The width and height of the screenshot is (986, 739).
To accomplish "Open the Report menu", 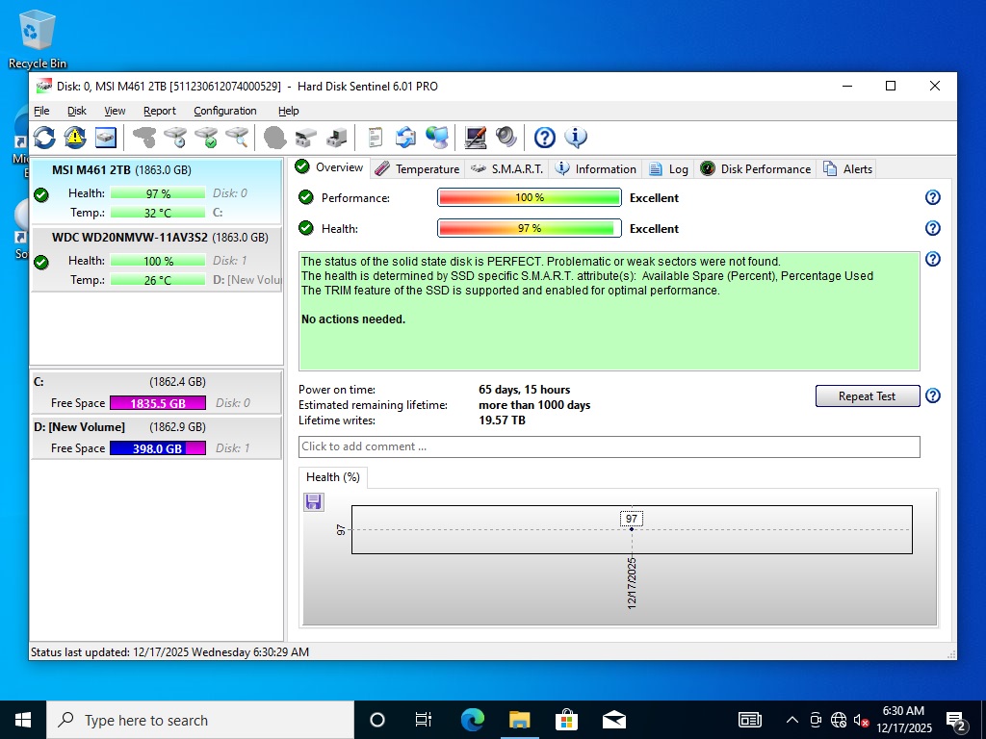I will point(160,111).
